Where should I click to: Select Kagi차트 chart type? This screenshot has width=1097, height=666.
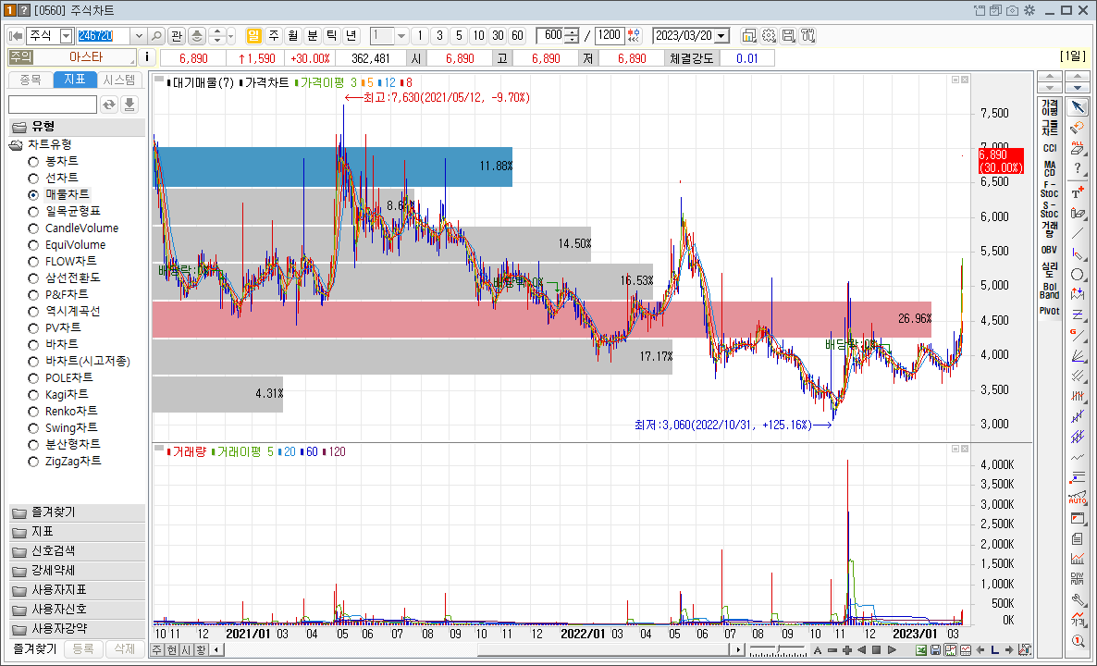tap(33, 395)
